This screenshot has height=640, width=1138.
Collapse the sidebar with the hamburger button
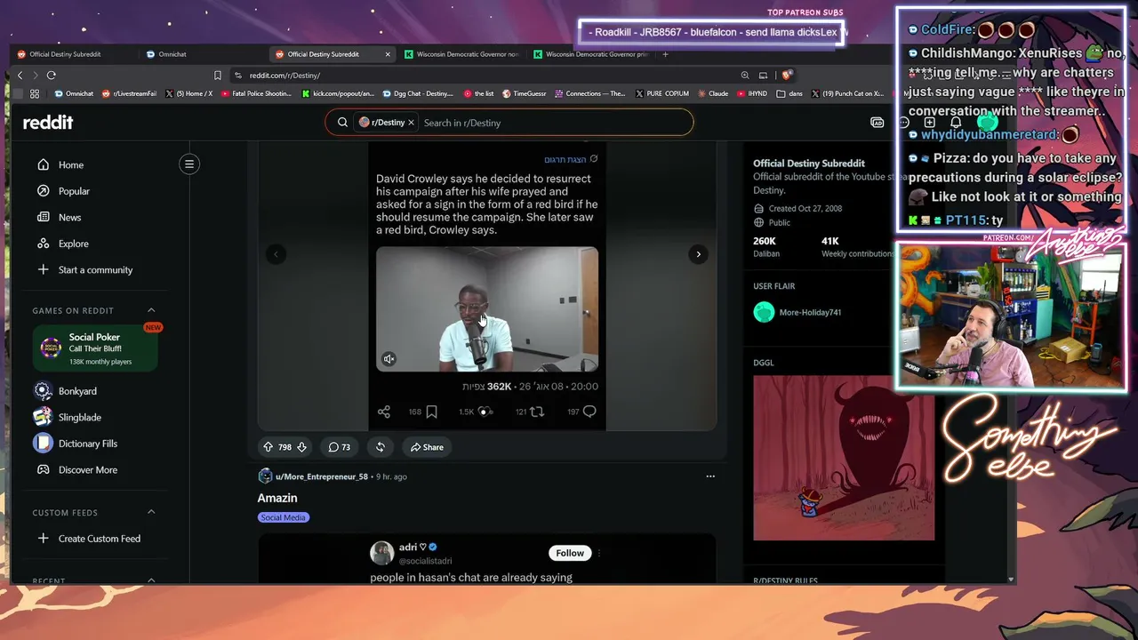point(189,164)
